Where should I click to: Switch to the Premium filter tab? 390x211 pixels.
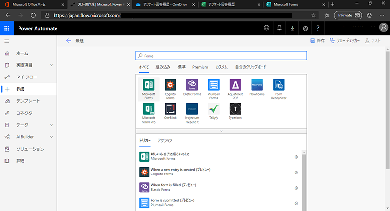tap(200, 67)
